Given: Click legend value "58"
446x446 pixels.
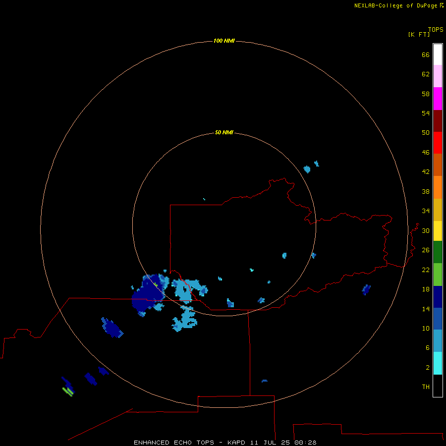Looking at the screenshot, I should tap(426, 94).
